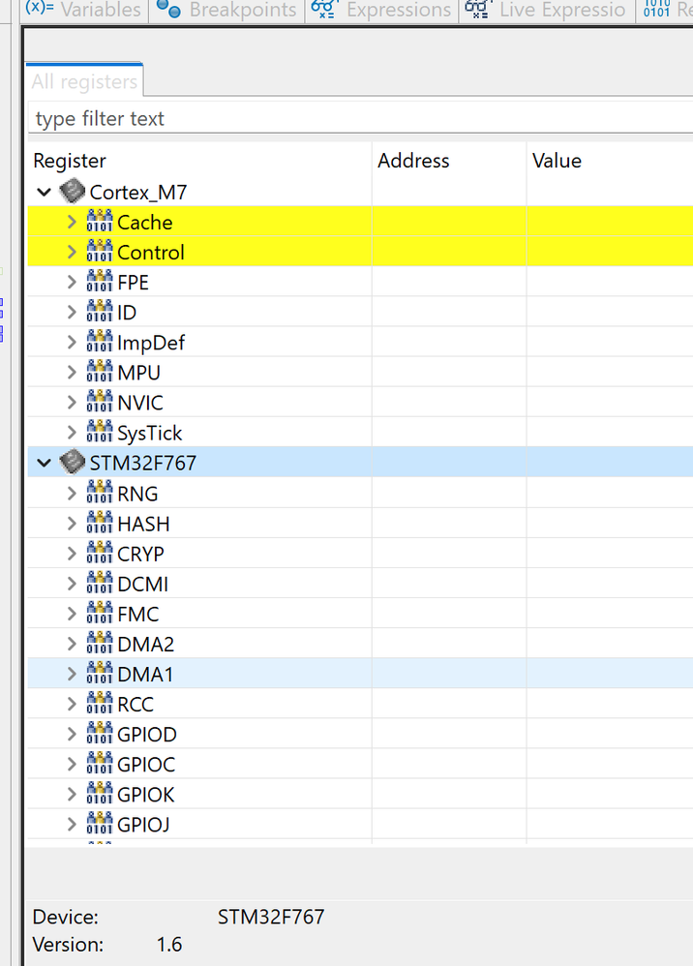The height and width of the screenshot is (966, 693).
Task: Collapse the Cortex_M7 node
Action: (44, 193)
